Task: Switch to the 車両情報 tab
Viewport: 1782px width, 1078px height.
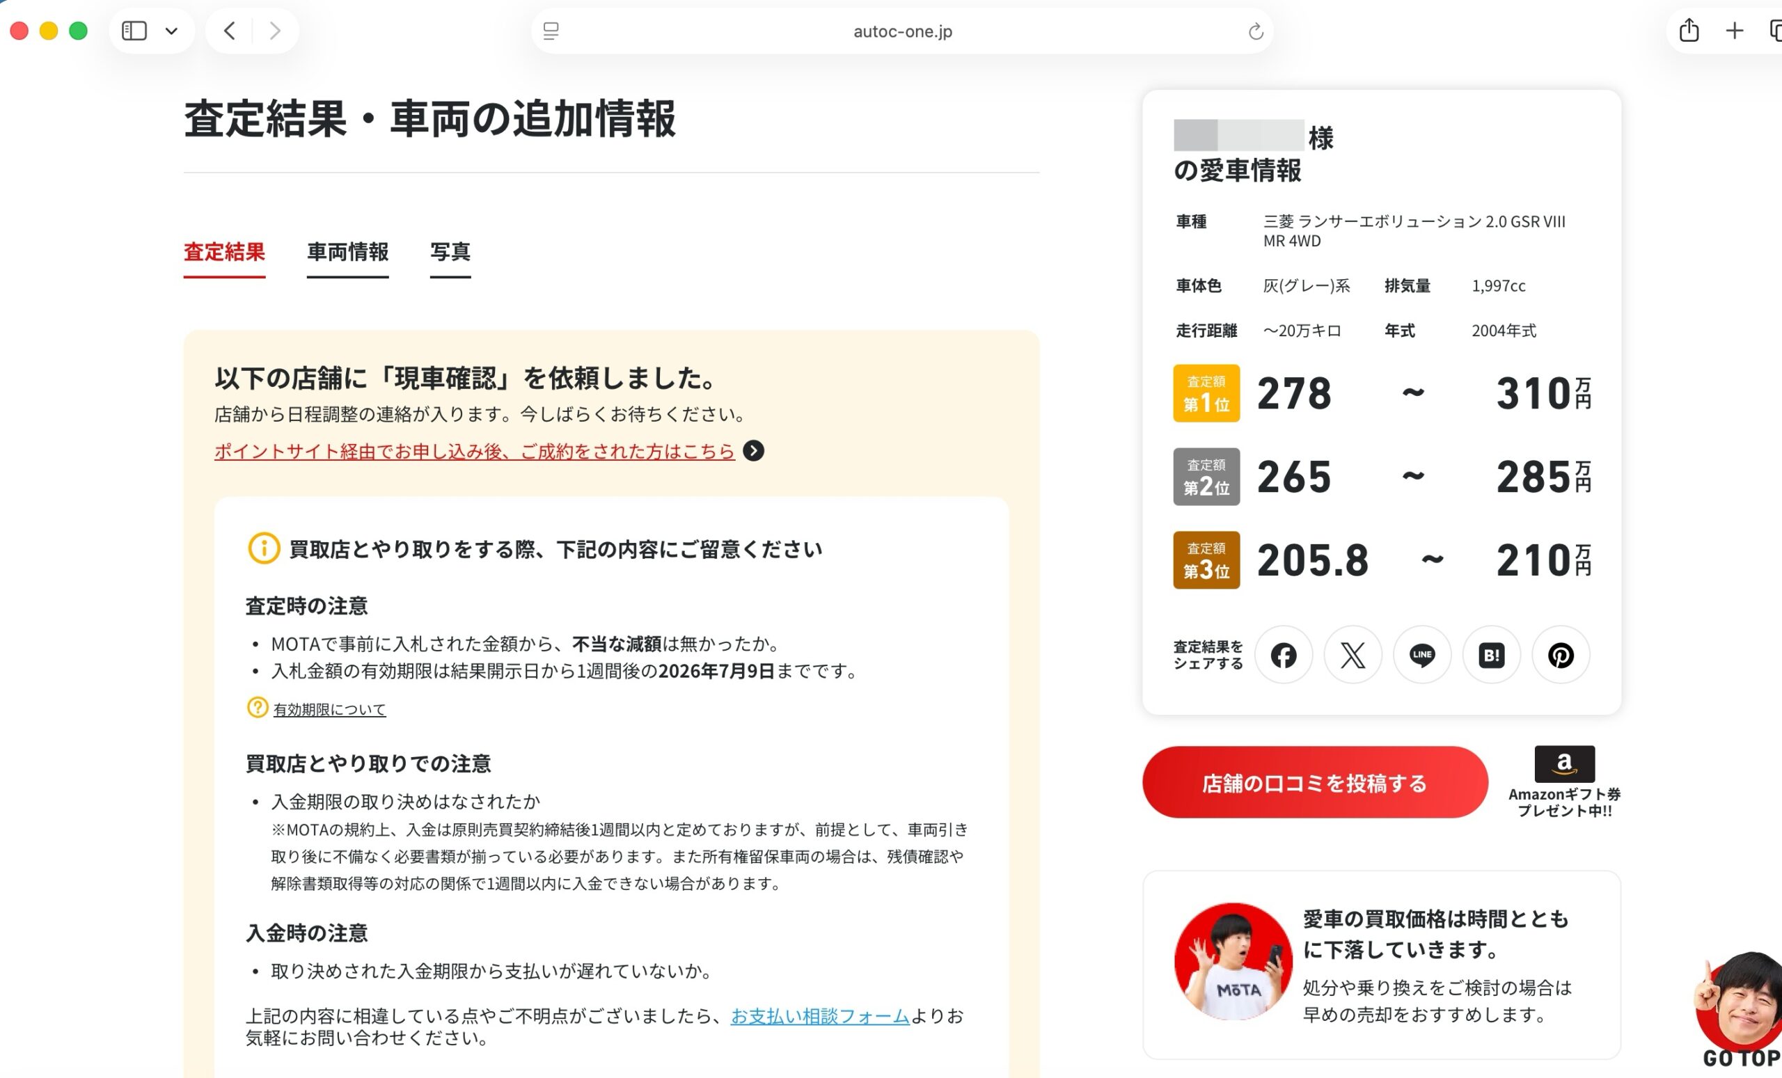Action: coord(348,253)
